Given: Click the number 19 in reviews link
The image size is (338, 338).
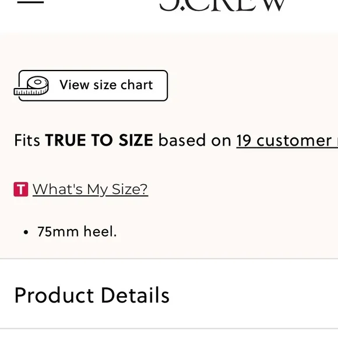Looking at the screenshot, I should pyautogui.click(x=244, y=140).
